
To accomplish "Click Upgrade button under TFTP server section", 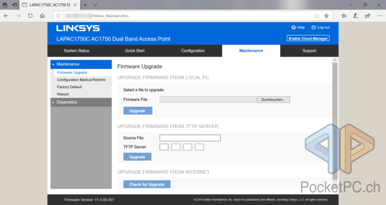I will [137, 157].
